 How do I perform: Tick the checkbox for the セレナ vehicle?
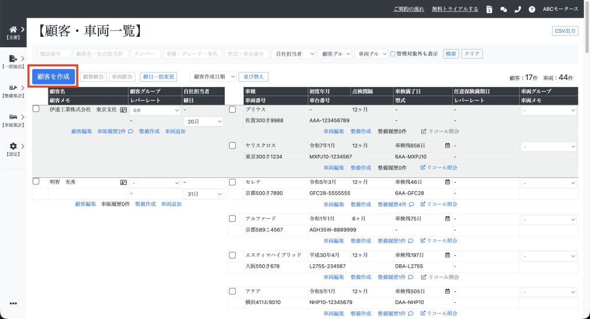(233, 182)
